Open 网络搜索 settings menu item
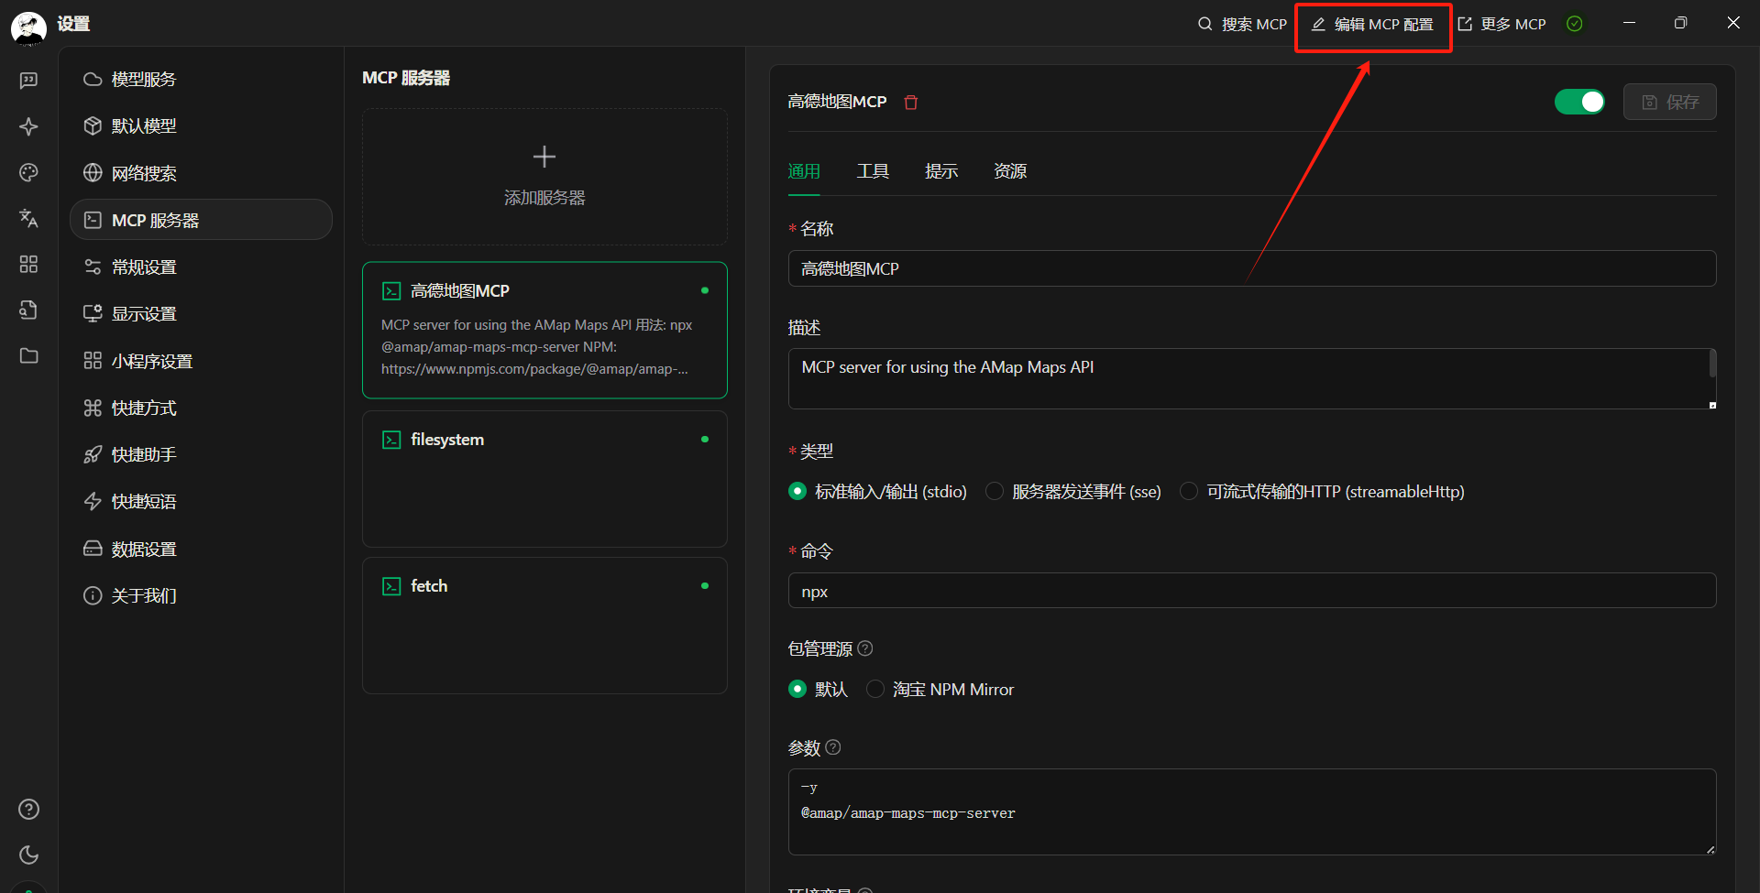 coord(144,173)
